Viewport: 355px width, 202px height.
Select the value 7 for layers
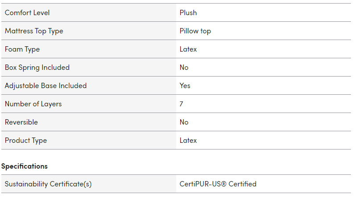pos(182,104)
